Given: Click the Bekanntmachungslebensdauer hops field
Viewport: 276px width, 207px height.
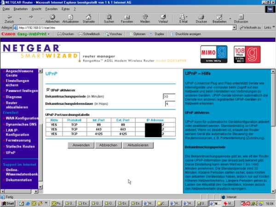Looking at the screenshot, I should point(170,104).
